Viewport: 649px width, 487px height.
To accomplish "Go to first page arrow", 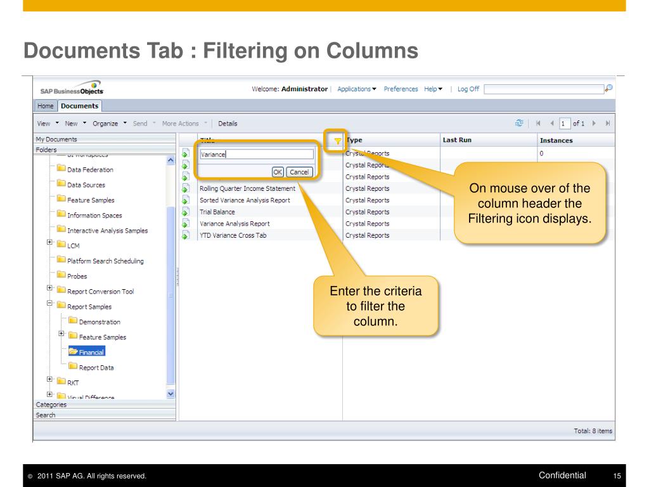I will click(x=538, y=123).
